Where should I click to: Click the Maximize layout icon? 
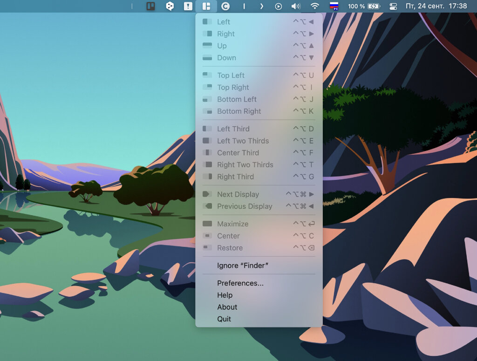click(x=207, y=224)
